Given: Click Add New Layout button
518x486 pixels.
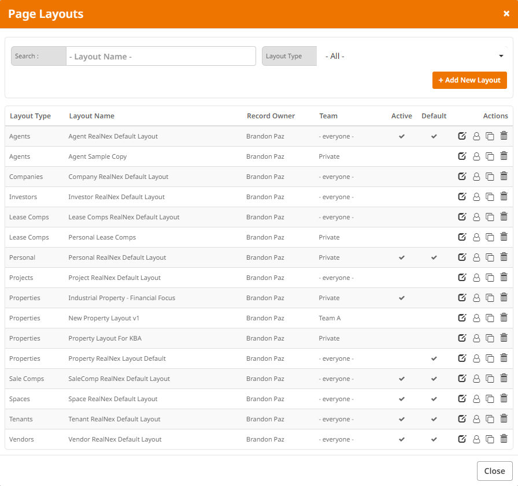Looking at the screenshot, I should point(469,80).
